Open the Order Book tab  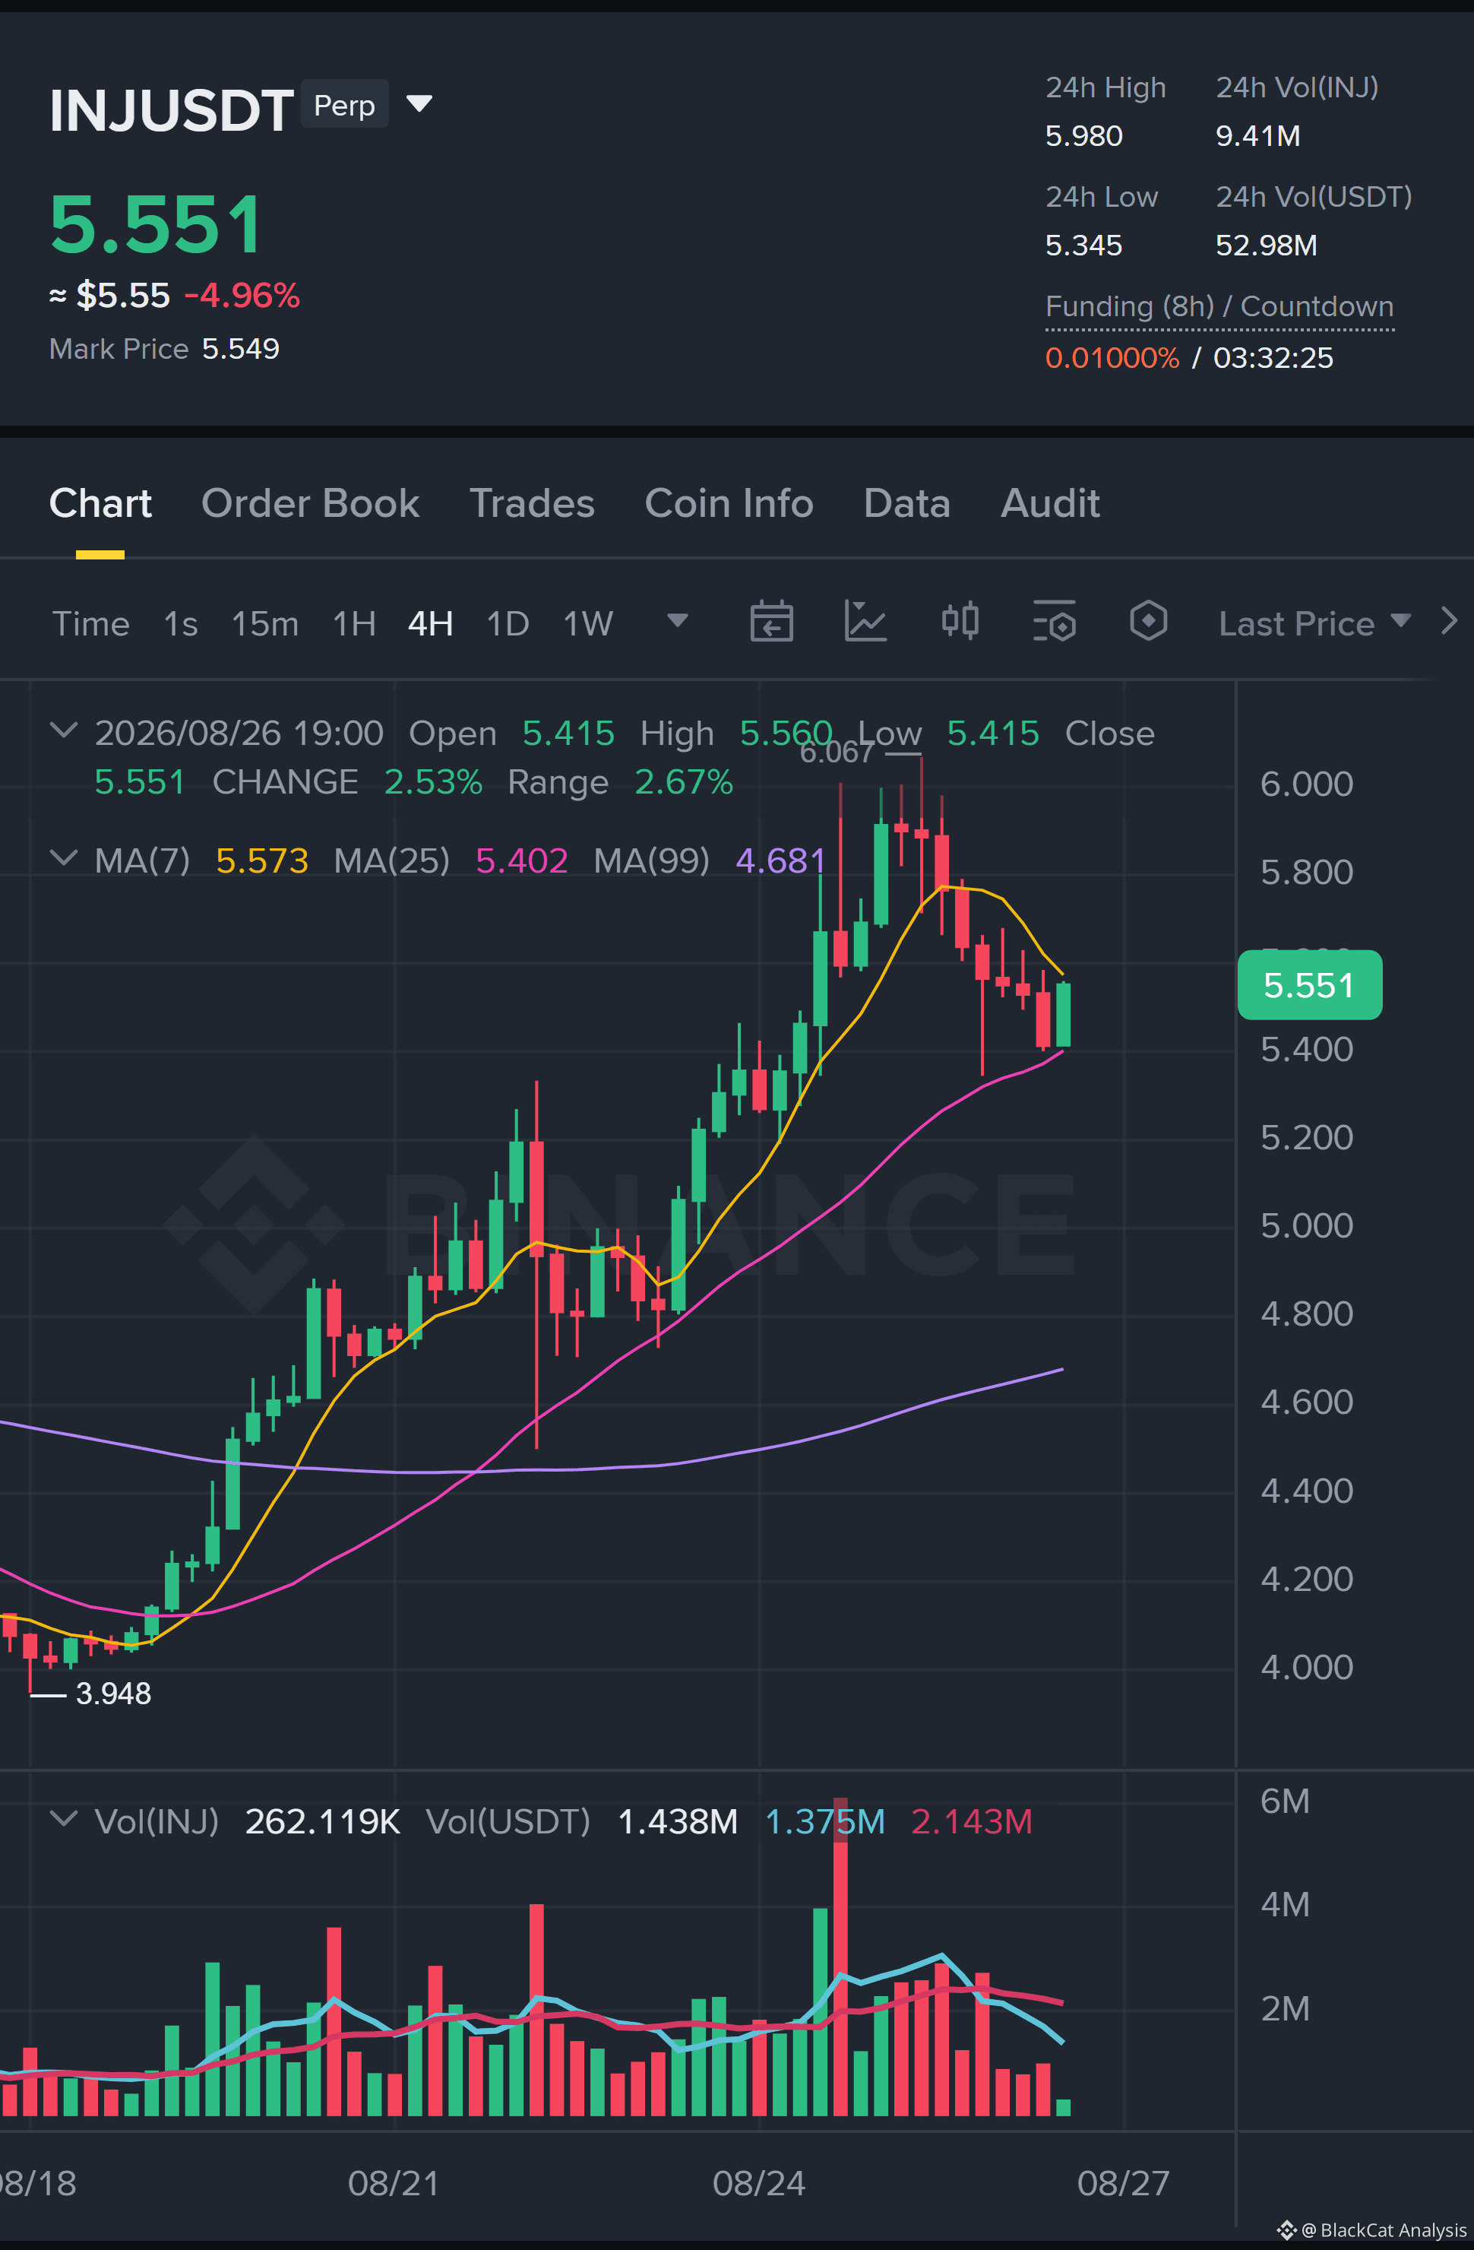click(x=310, y=504)
